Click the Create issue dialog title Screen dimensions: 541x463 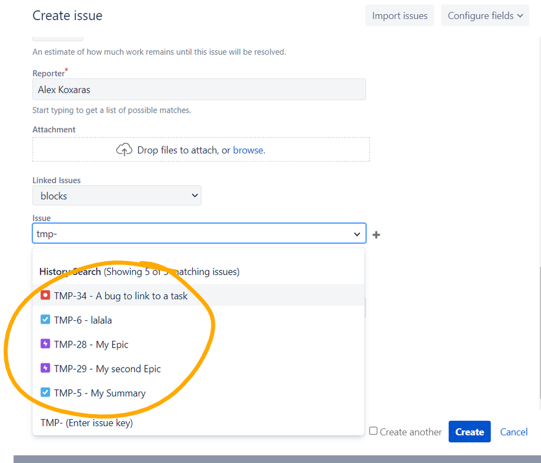68,16
